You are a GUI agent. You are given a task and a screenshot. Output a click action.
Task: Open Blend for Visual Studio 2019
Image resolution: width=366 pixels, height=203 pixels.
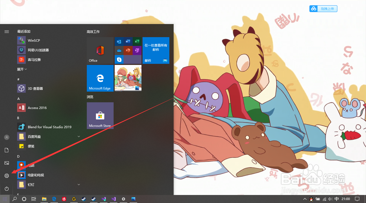coord(49,127)
